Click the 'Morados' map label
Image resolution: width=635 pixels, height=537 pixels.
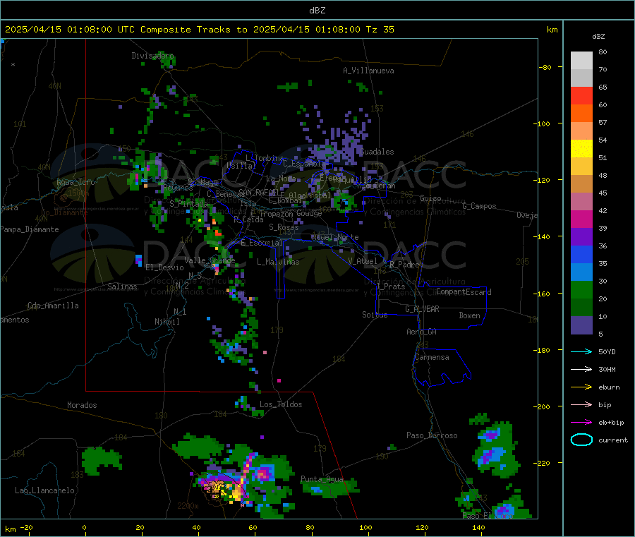coord(82,405)
